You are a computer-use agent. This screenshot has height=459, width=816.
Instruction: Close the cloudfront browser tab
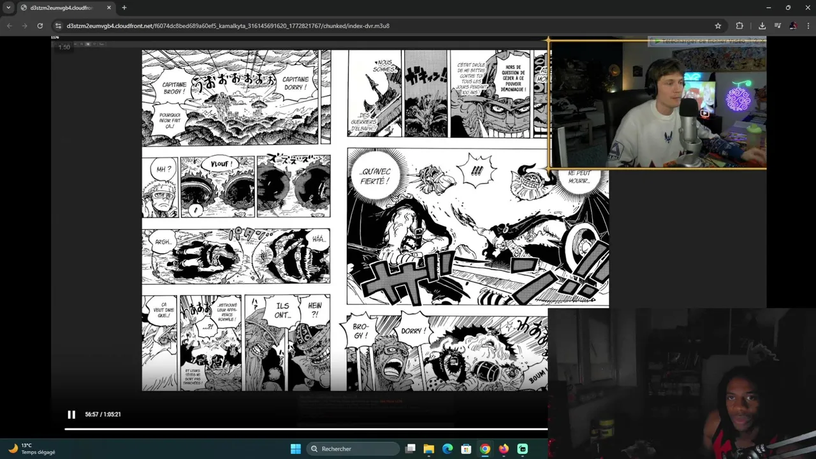109,8
